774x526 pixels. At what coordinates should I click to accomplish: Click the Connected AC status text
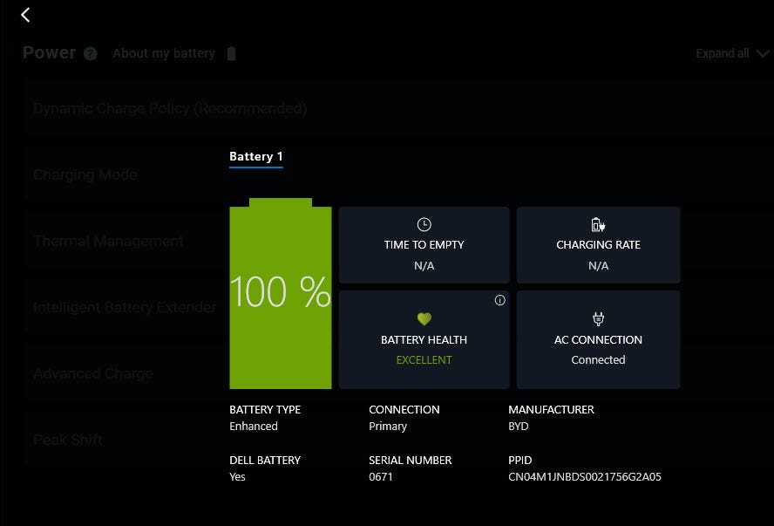click(598, 359)
